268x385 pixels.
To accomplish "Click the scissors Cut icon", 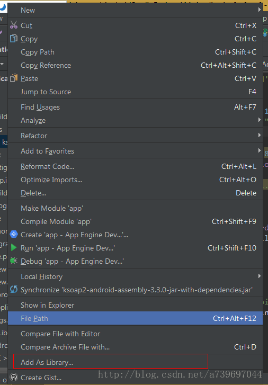I will tap(14, 25).
